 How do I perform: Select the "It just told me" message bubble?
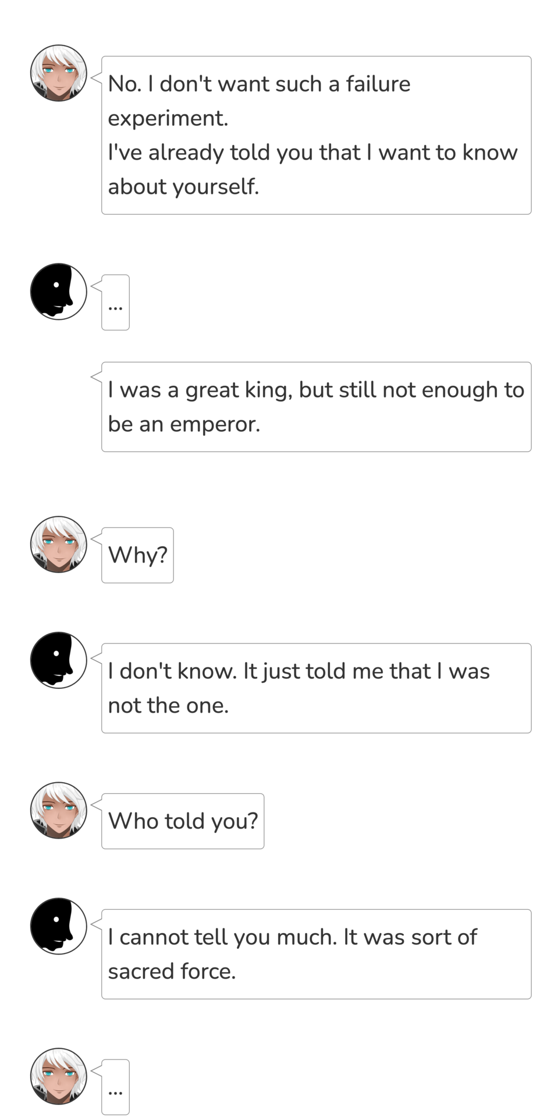(316, 688)
